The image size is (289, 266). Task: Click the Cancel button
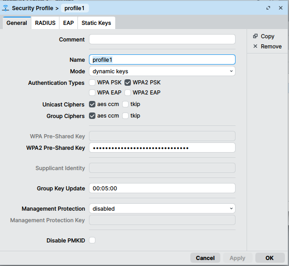205,258
